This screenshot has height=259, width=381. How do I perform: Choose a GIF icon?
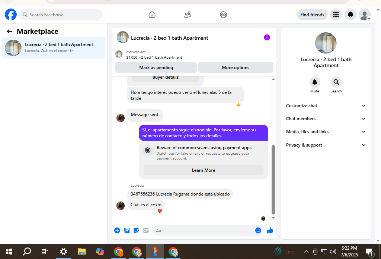(x=145, y=230)
